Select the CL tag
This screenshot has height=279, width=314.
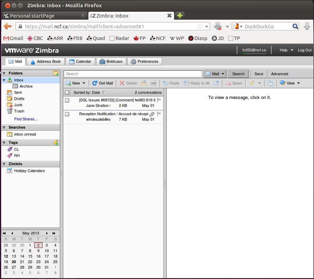tap(17, 149)
